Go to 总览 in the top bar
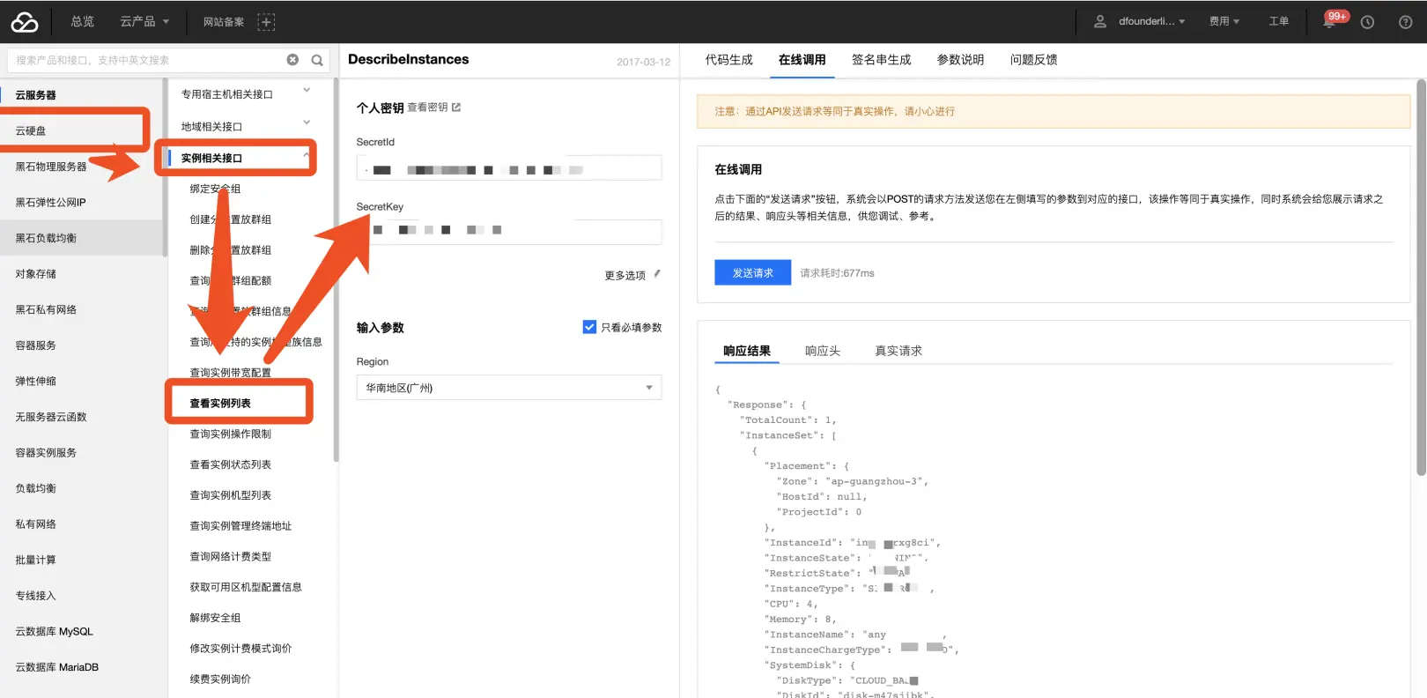Screen dimensions: 1427x698 pos(83,22)
